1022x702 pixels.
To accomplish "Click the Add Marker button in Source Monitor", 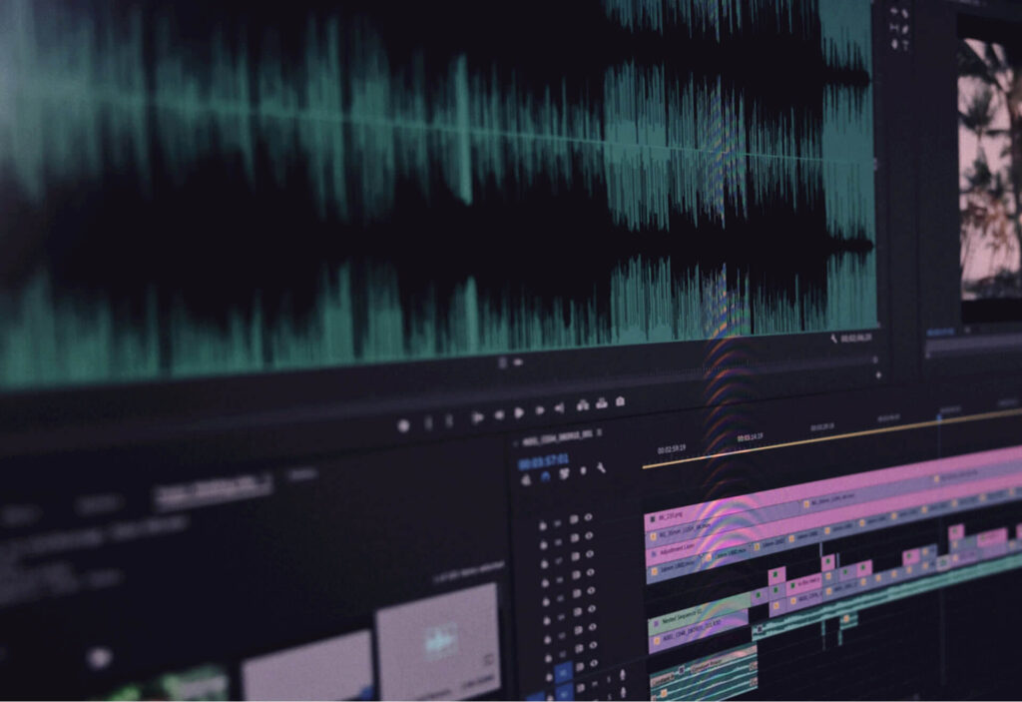I will [403, 424].
